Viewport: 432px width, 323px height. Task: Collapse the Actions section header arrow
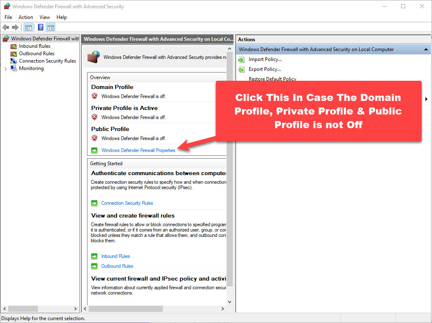pos(426,49)
